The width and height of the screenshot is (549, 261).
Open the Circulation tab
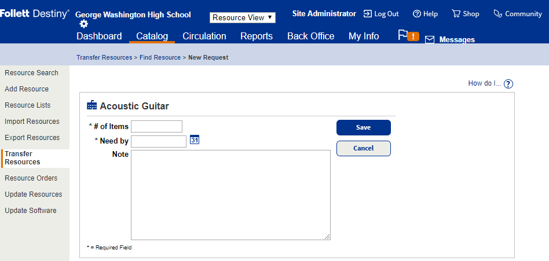204,36
